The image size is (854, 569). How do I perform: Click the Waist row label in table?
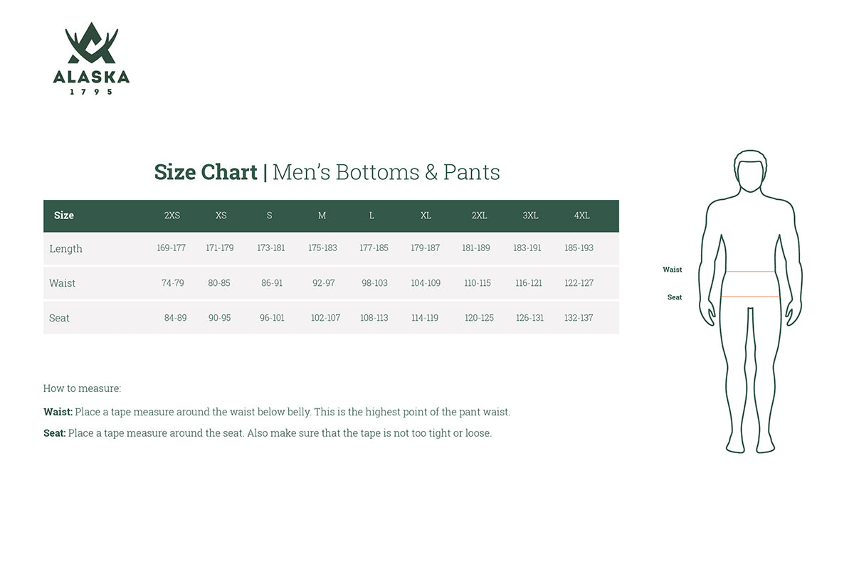[62, 283]
